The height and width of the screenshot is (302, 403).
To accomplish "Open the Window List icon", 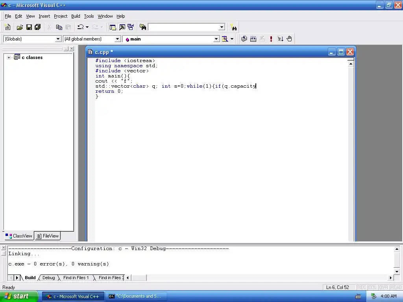I will click(131, 27).
